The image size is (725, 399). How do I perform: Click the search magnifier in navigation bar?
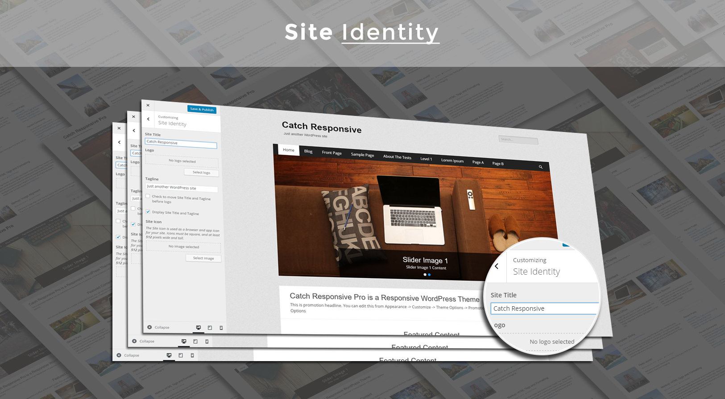(x=540, y=167)
